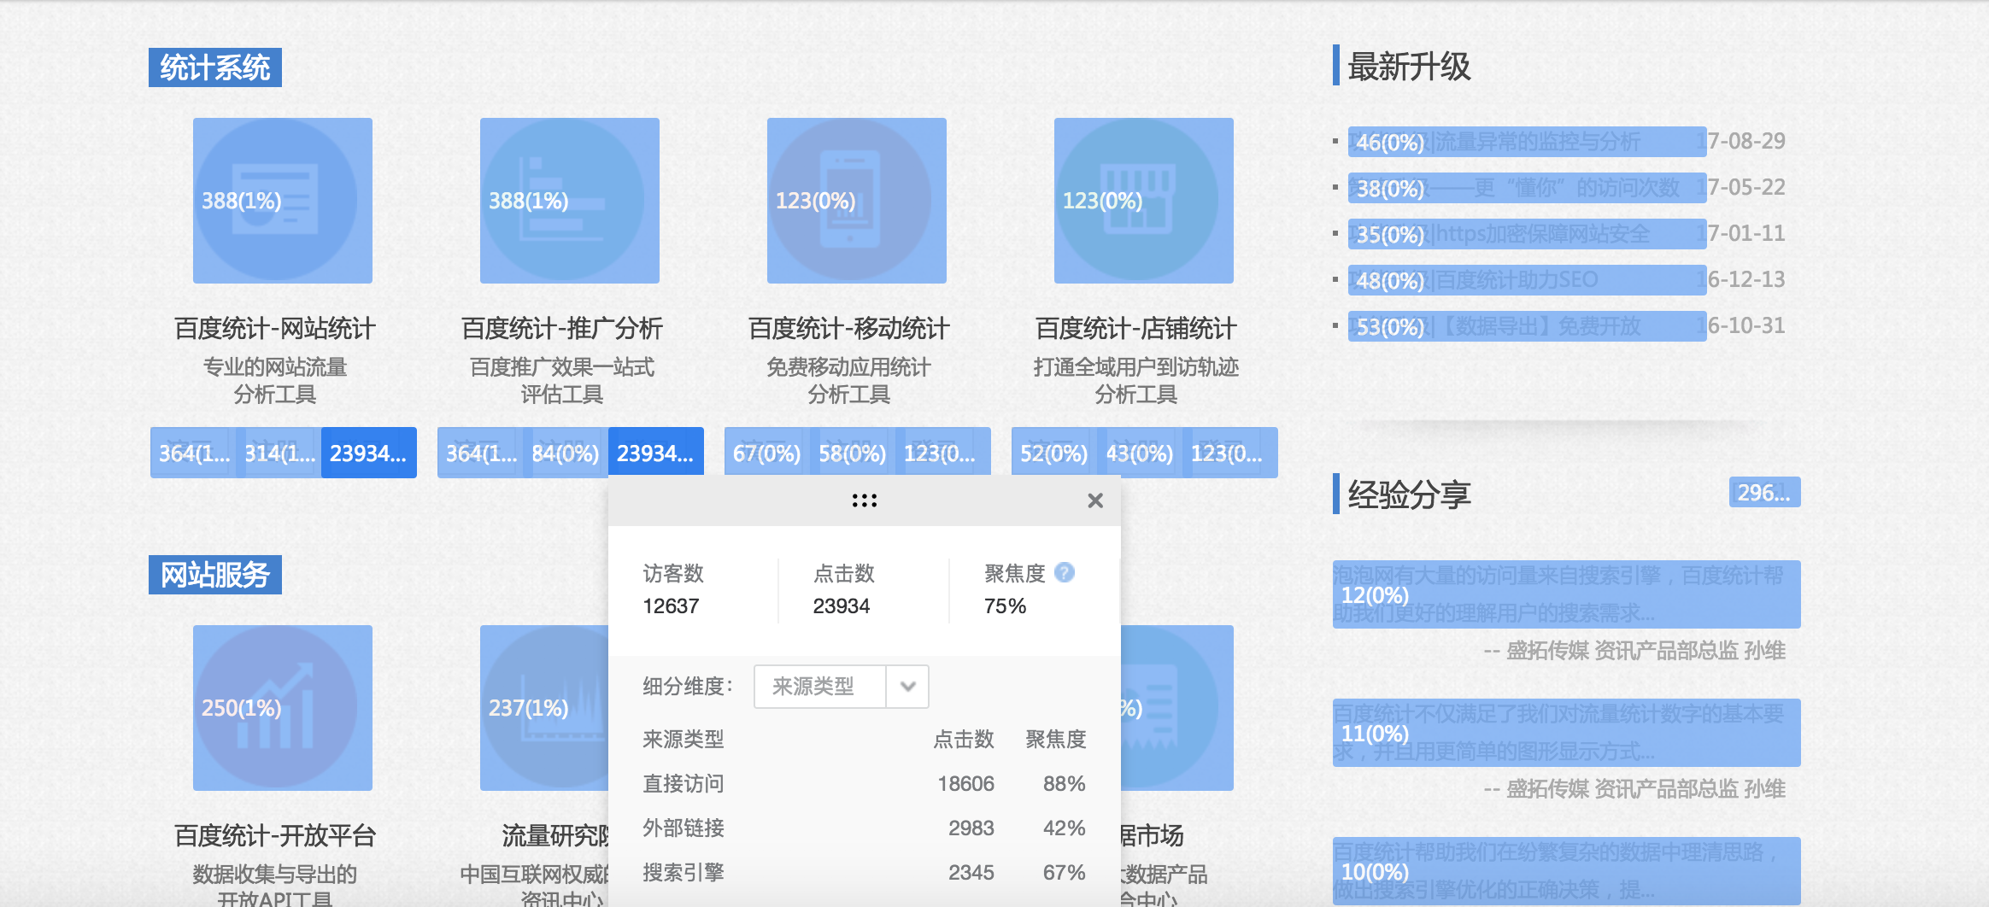Expand the 来源类型 dropdown arrow
This screenshot has width=1989, height=907.
point(907,687)
